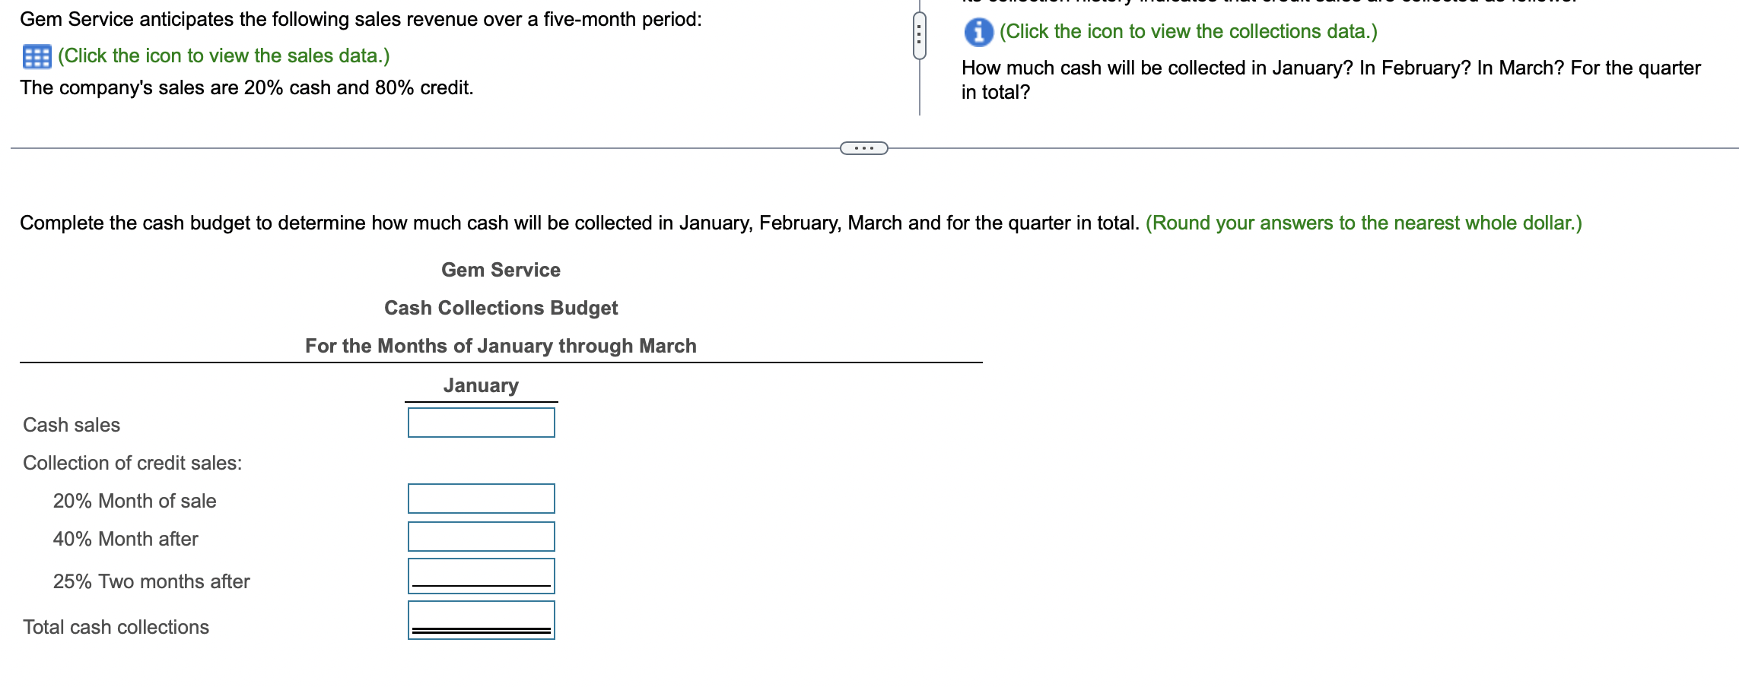Select the 20% Month of sale input box

tap(482, 499)
